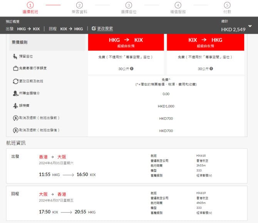Click dollar icon beside 取消及退款（航班出發後）
Viewport: 258px width, 223px height.
15,130
